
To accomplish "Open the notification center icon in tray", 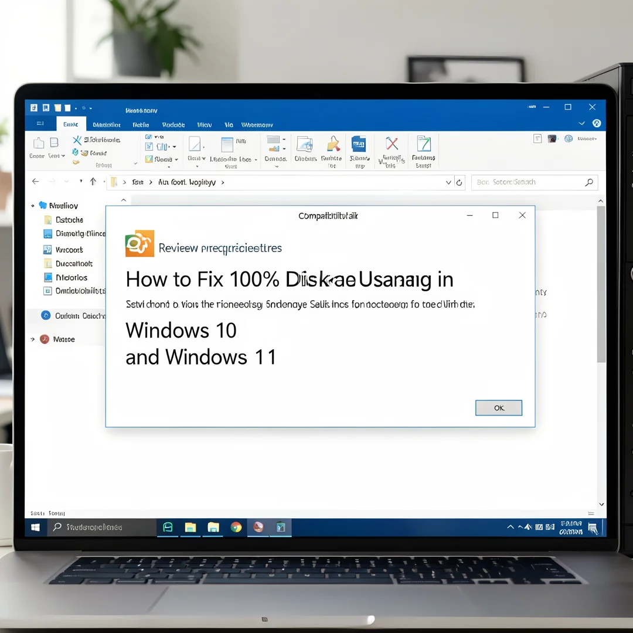I will [593, 528].
